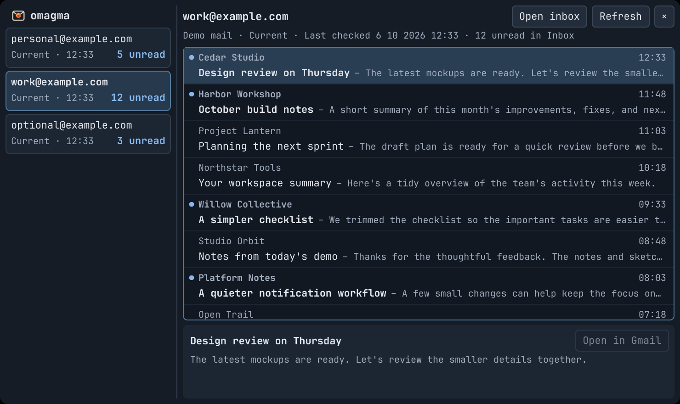Open the selected message in Gmail

pyautogui.click(x=622, y=341)
